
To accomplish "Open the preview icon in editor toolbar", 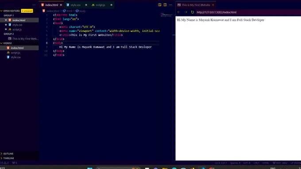I will click(159, 5).
